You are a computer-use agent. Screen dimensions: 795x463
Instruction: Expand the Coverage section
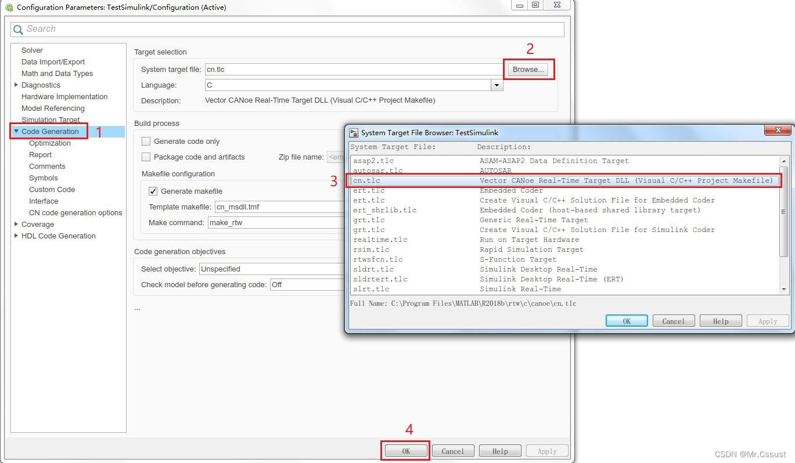pos(16,224)
